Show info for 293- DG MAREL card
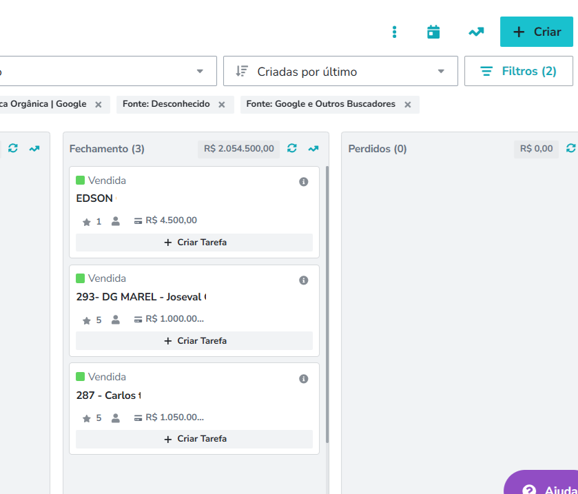Screen dimensions: 578x494 [x=303, y=280]
